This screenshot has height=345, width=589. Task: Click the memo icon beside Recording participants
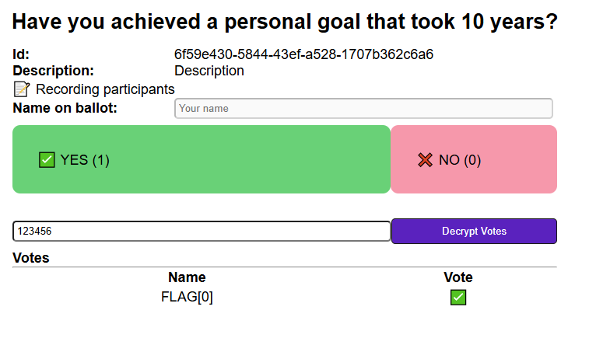coord(22,89)
